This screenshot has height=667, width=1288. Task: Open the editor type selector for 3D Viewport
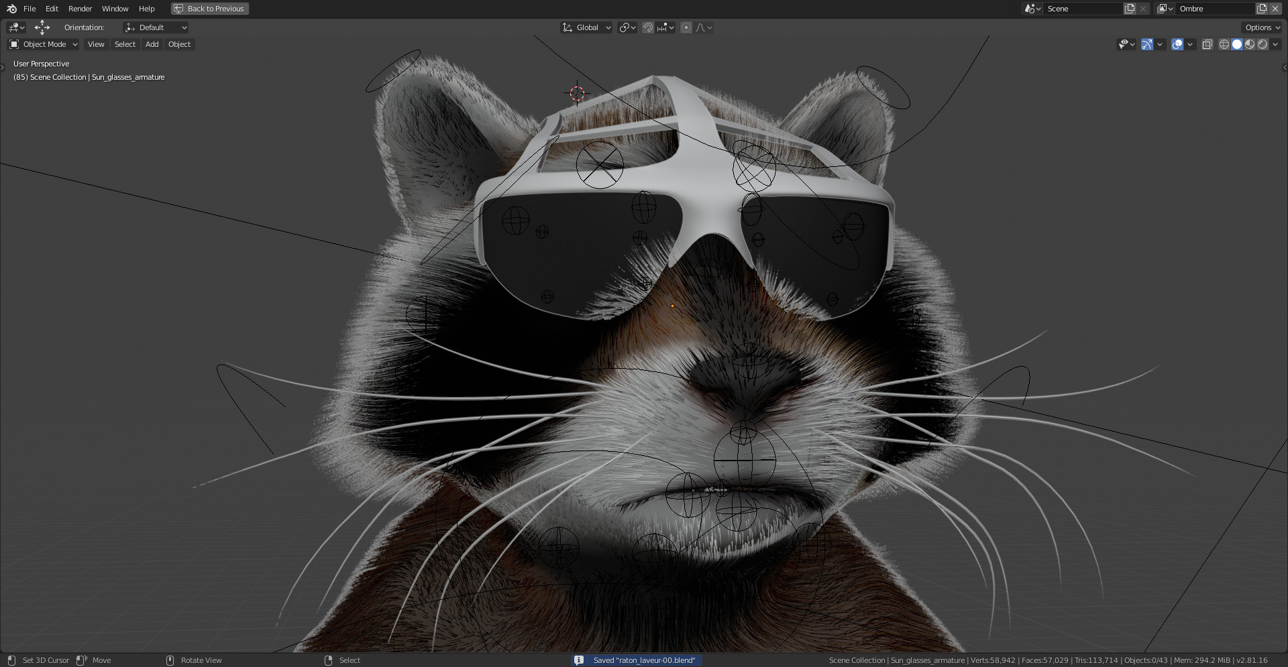tap(16, 27)
